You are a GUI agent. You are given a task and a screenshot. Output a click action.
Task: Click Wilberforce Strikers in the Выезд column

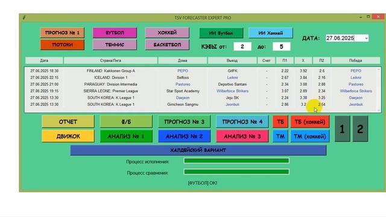[x=232, y=91]
